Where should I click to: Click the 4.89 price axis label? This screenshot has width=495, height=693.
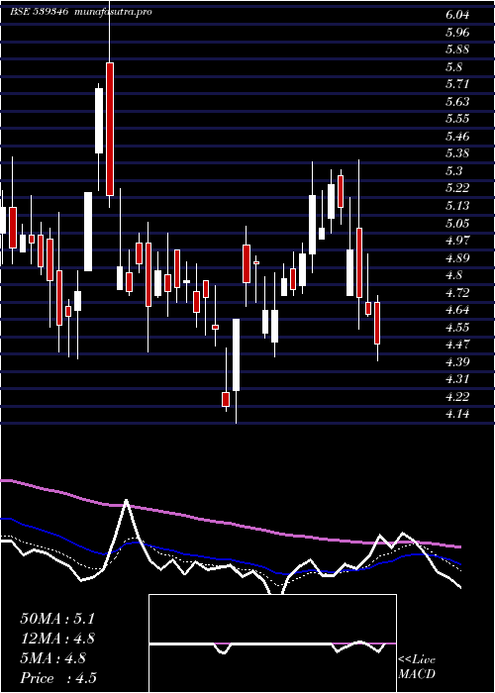[x=457, y=257]
